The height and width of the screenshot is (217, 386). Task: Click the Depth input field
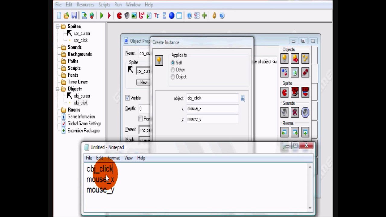point(144,109)
